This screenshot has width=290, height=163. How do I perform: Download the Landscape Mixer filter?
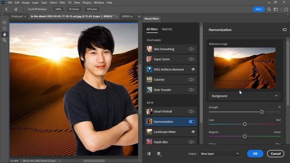[193, 132]
